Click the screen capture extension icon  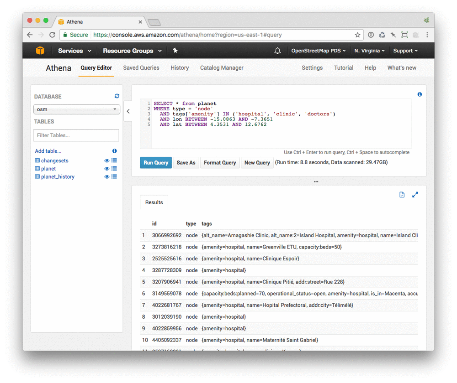(x=404, y=35)
